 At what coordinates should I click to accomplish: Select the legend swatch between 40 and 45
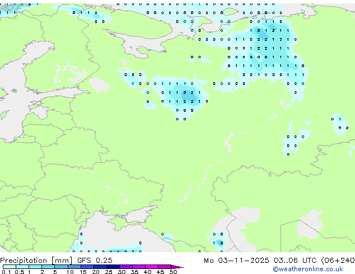tap(152, 267)
